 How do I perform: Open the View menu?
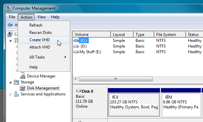click(41, 17)
